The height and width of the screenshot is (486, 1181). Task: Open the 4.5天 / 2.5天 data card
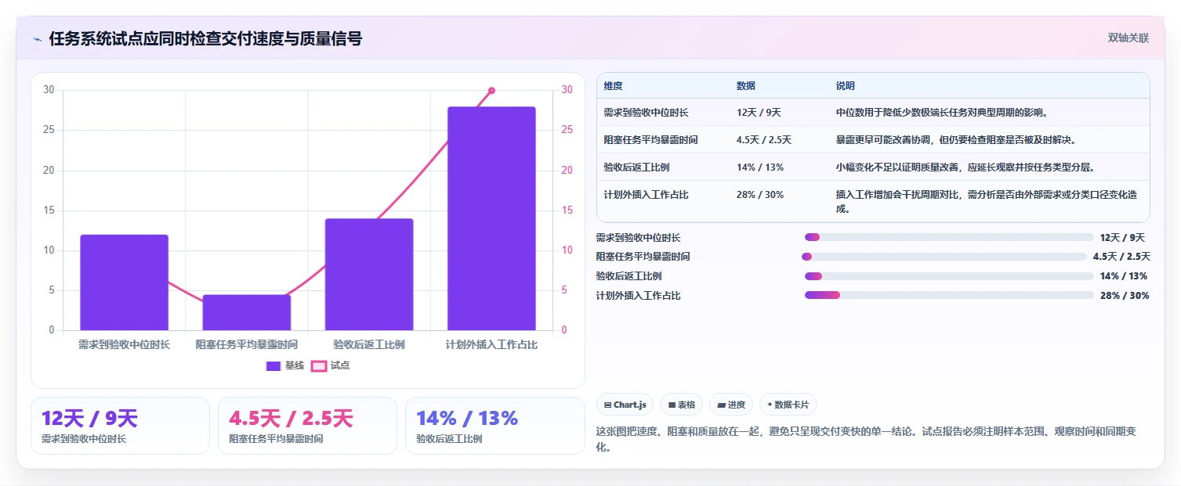pyautogui.click(x=308, y=426)
